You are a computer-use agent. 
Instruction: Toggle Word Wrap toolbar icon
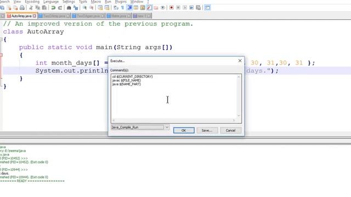116,8
